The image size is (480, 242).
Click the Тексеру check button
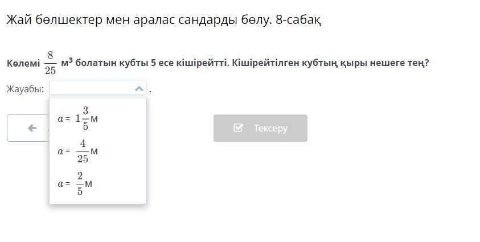pos(260,128)
